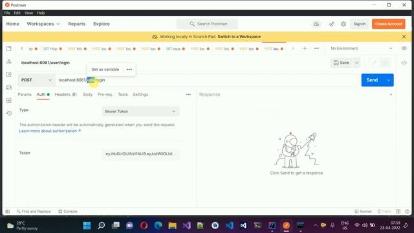Switch to the Pre-req. tab
414x233 pixels.
click(x=105, y=94)
